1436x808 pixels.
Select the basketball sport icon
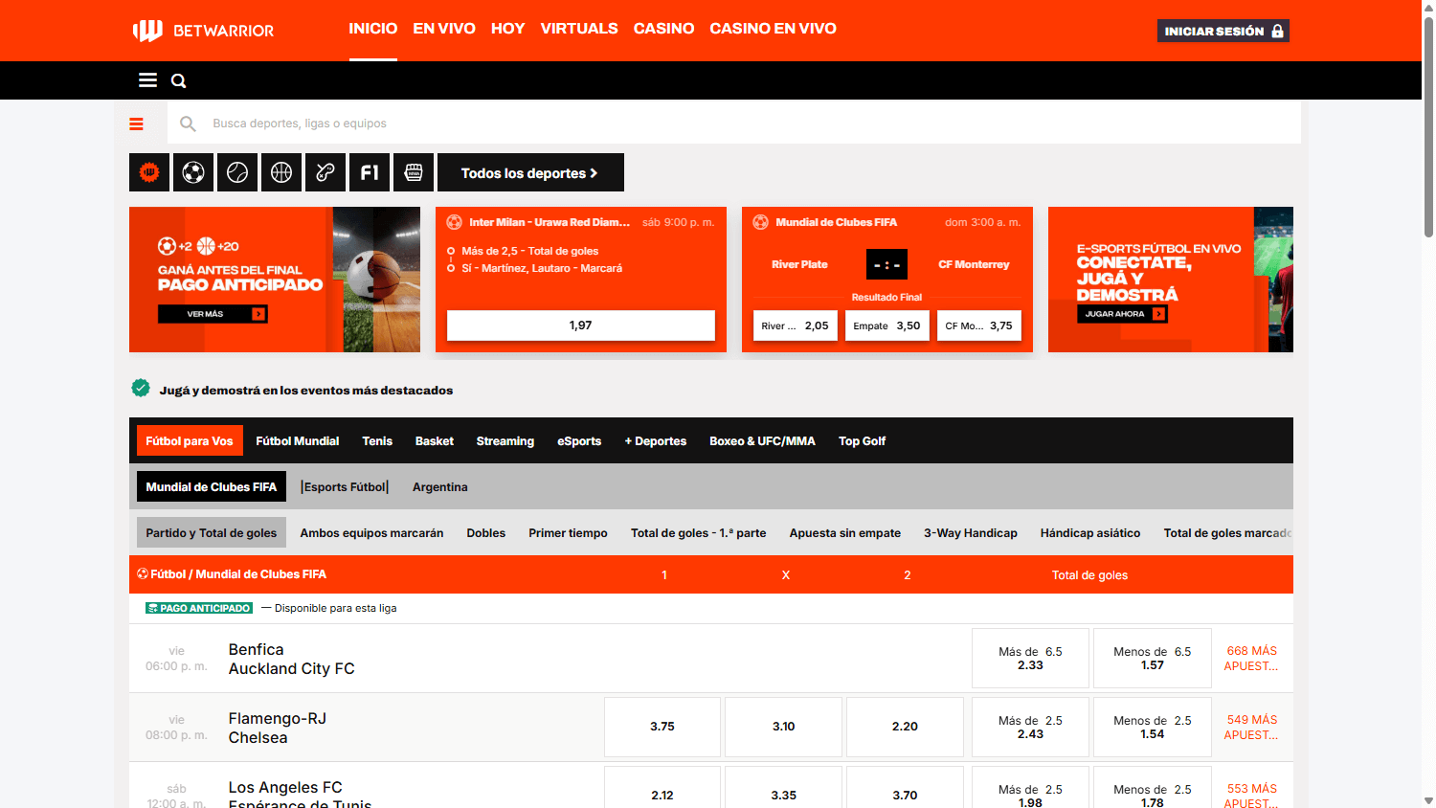pyautogui.click(x=280, y=172)
